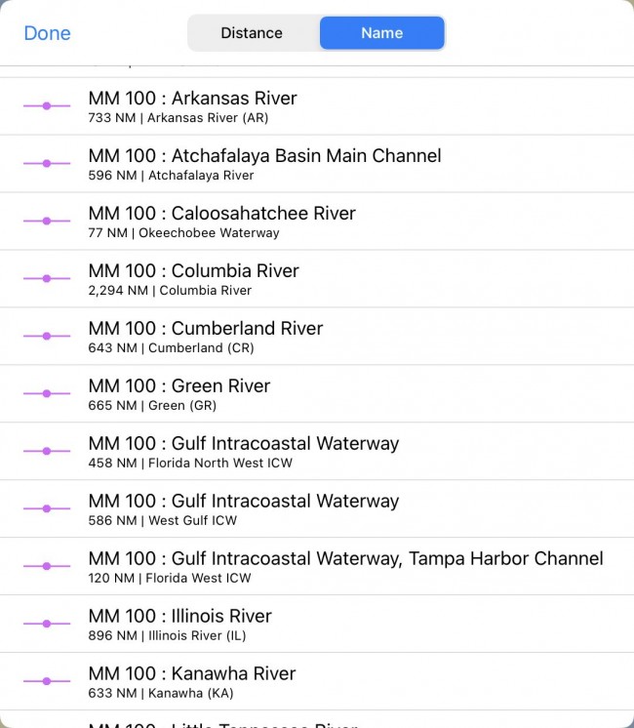The height and width of the screenshot is (728, 634).
Task: Select Gulf Intracoastal Waterway in West Gulf ICW
Action: 243,502
